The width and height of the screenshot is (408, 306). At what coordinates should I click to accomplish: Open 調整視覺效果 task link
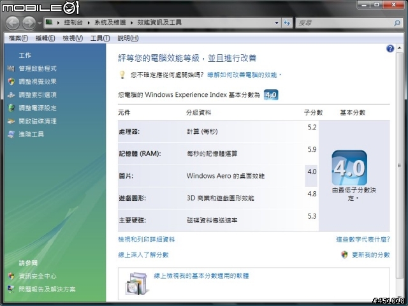tap(38, 82)
